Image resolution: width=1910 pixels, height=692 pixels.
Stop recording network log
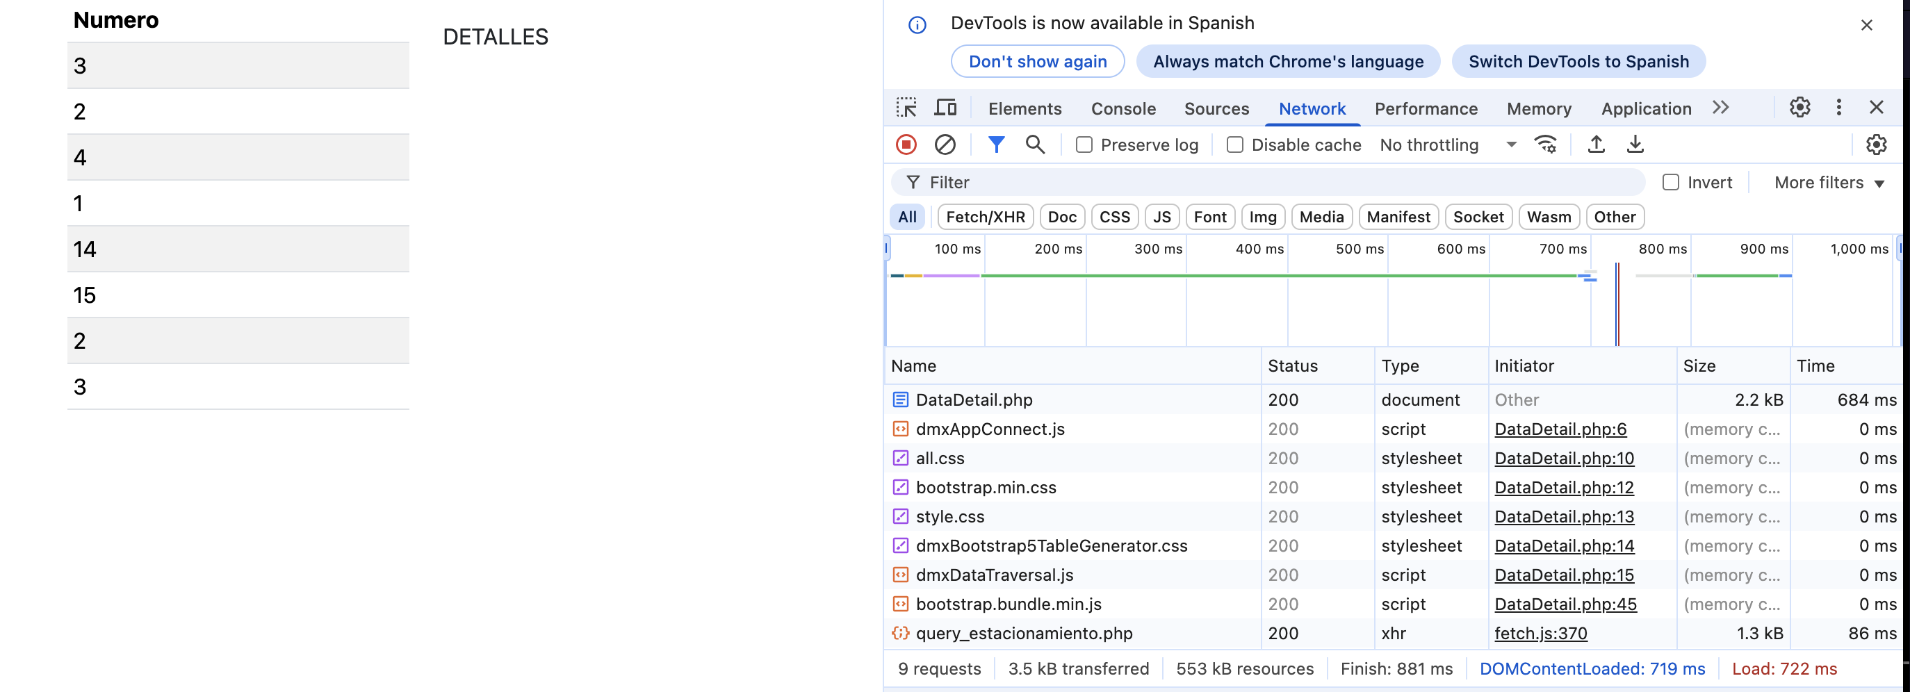(x=906, y=145)
